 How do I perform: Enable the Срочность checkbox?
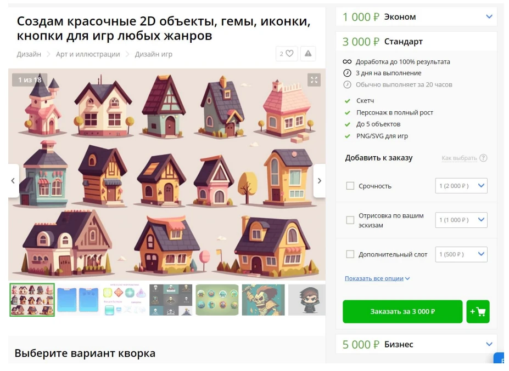coord(350,186)
